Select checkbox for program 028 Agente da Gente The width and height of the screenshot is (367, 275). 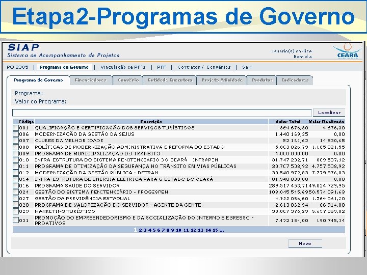[x=16, y=205]
